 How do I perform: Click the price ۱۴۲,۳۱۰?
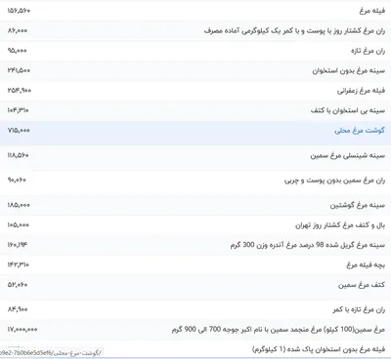(x=19, y=264)
